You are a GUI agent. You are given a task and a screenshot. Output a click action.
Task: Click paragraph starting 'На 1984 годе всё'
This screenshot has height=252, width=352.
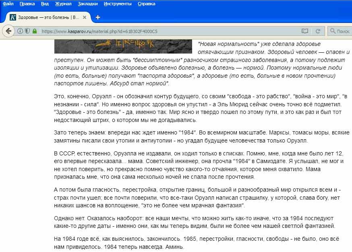click(197, 243)
